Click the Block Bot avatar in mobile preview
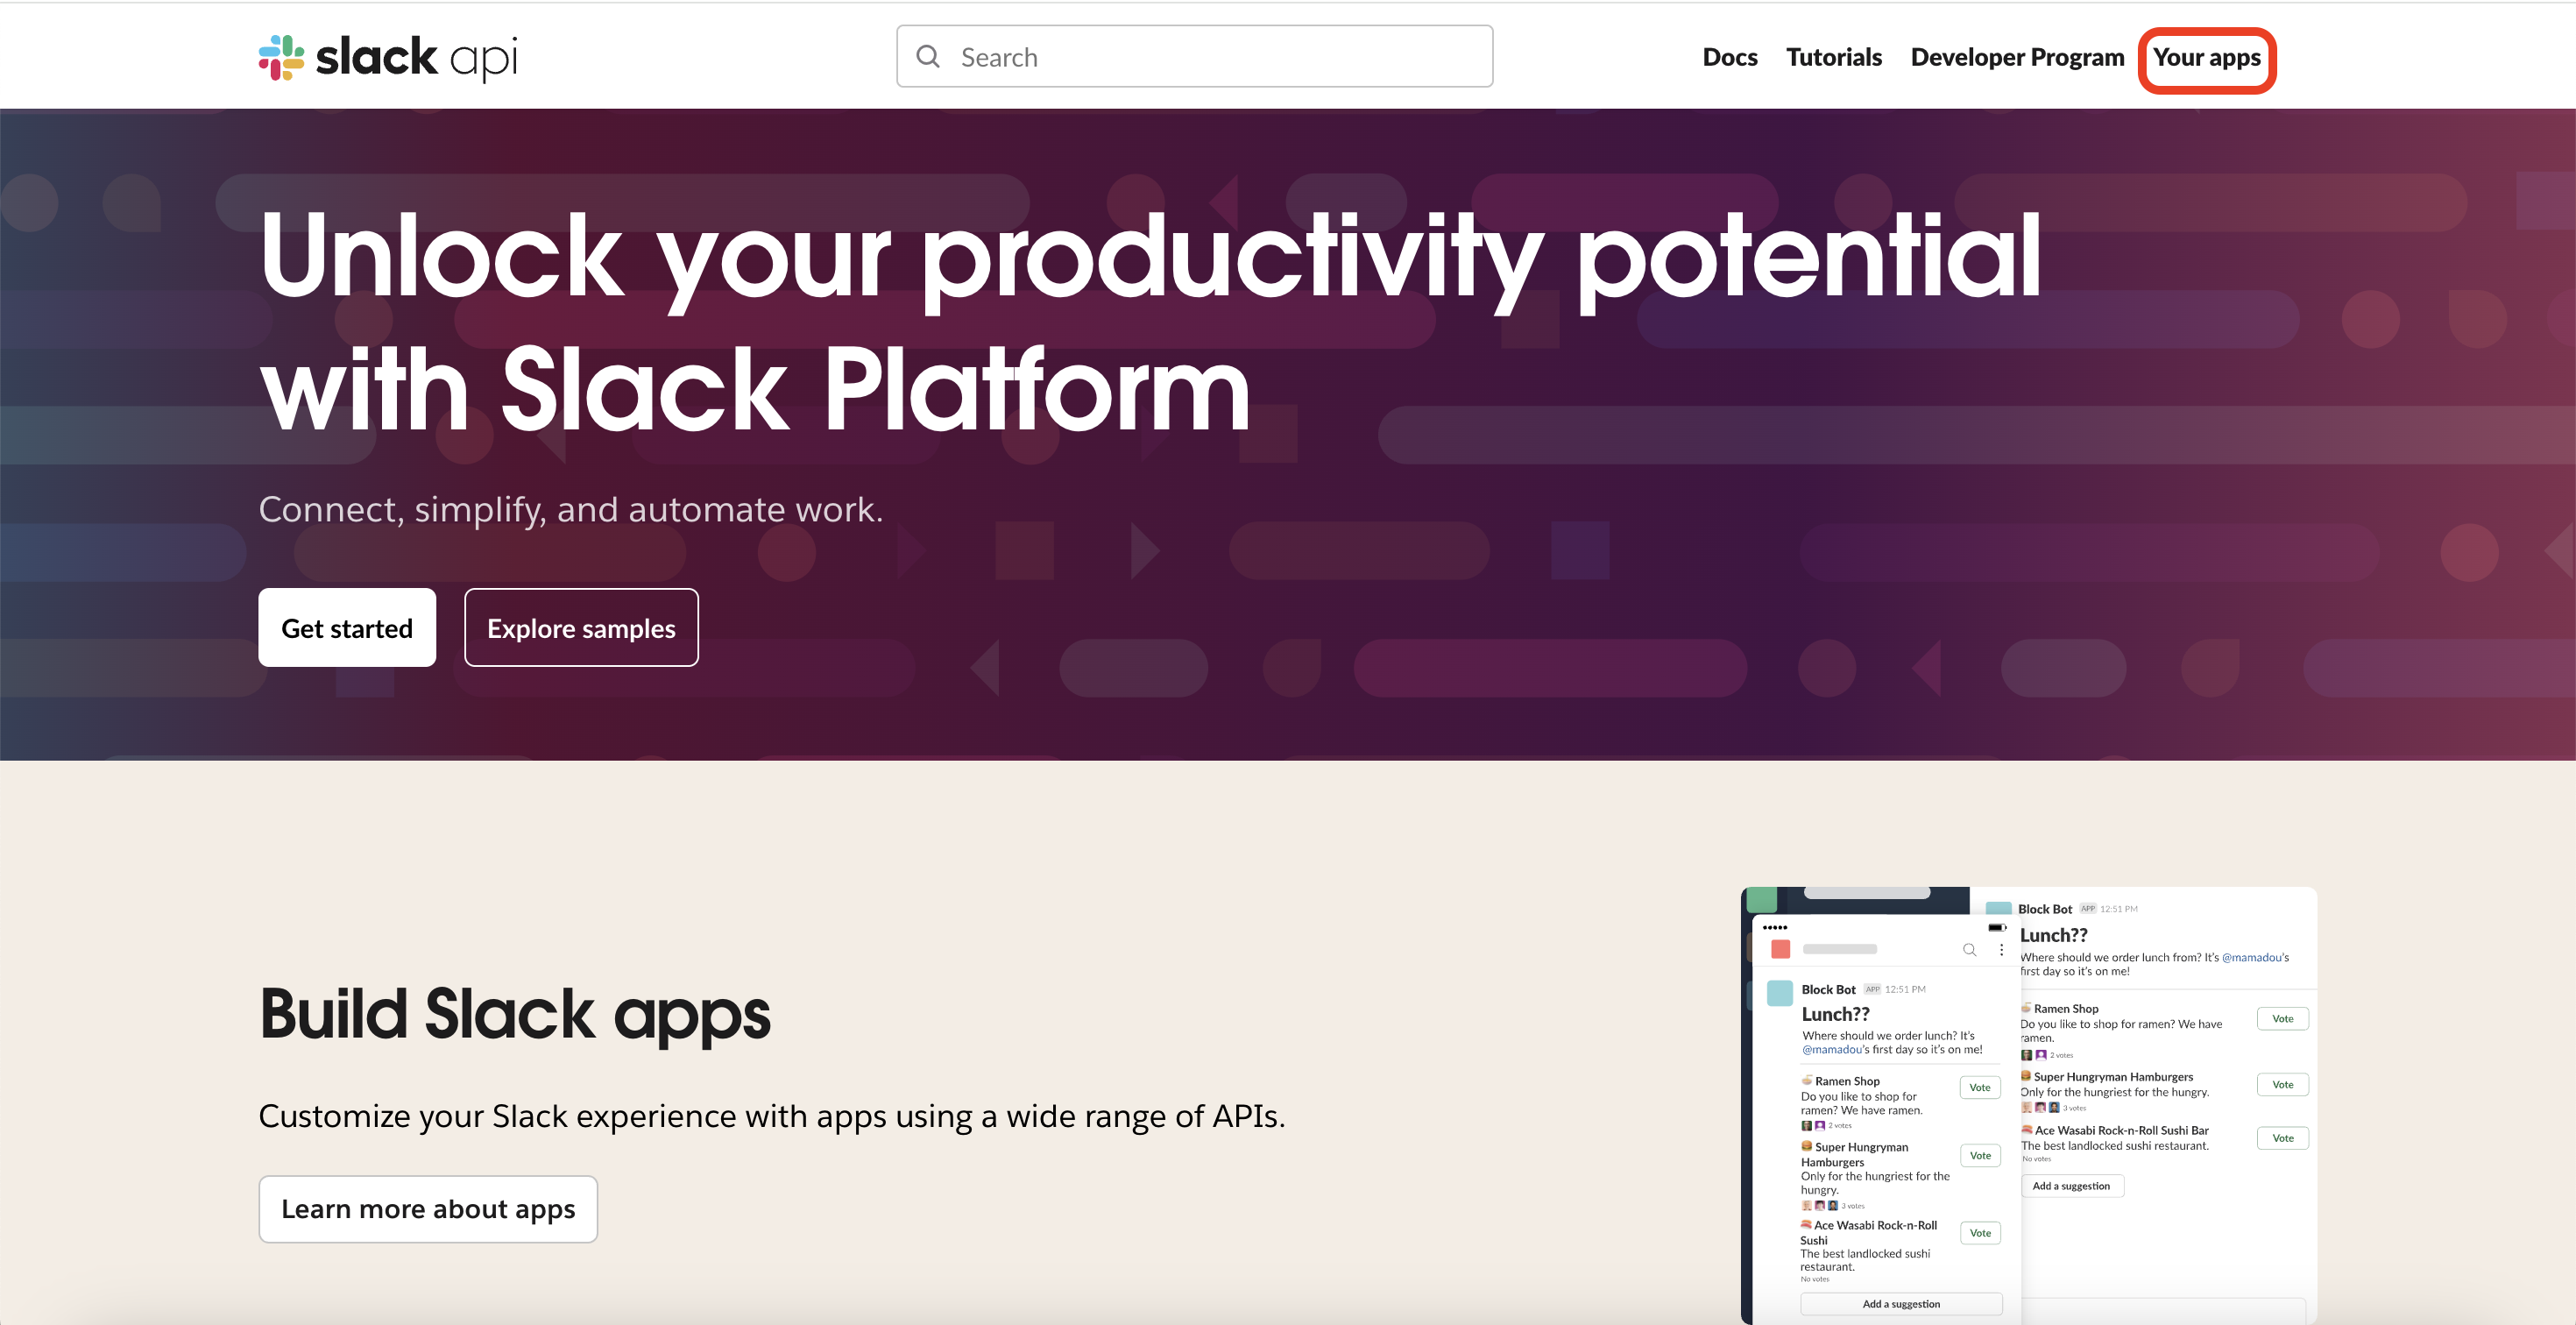The image size is (2576, 1325). click(x=1780, y=993)
